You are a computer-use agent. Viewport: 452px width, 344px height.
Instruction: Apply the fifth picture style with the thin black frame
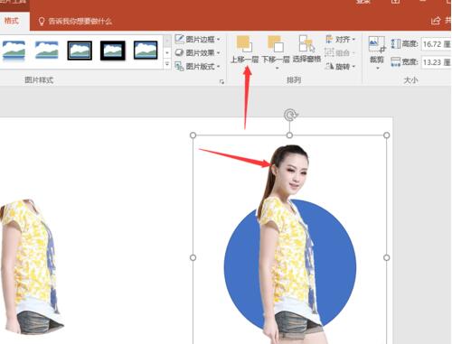coord(146,51)
